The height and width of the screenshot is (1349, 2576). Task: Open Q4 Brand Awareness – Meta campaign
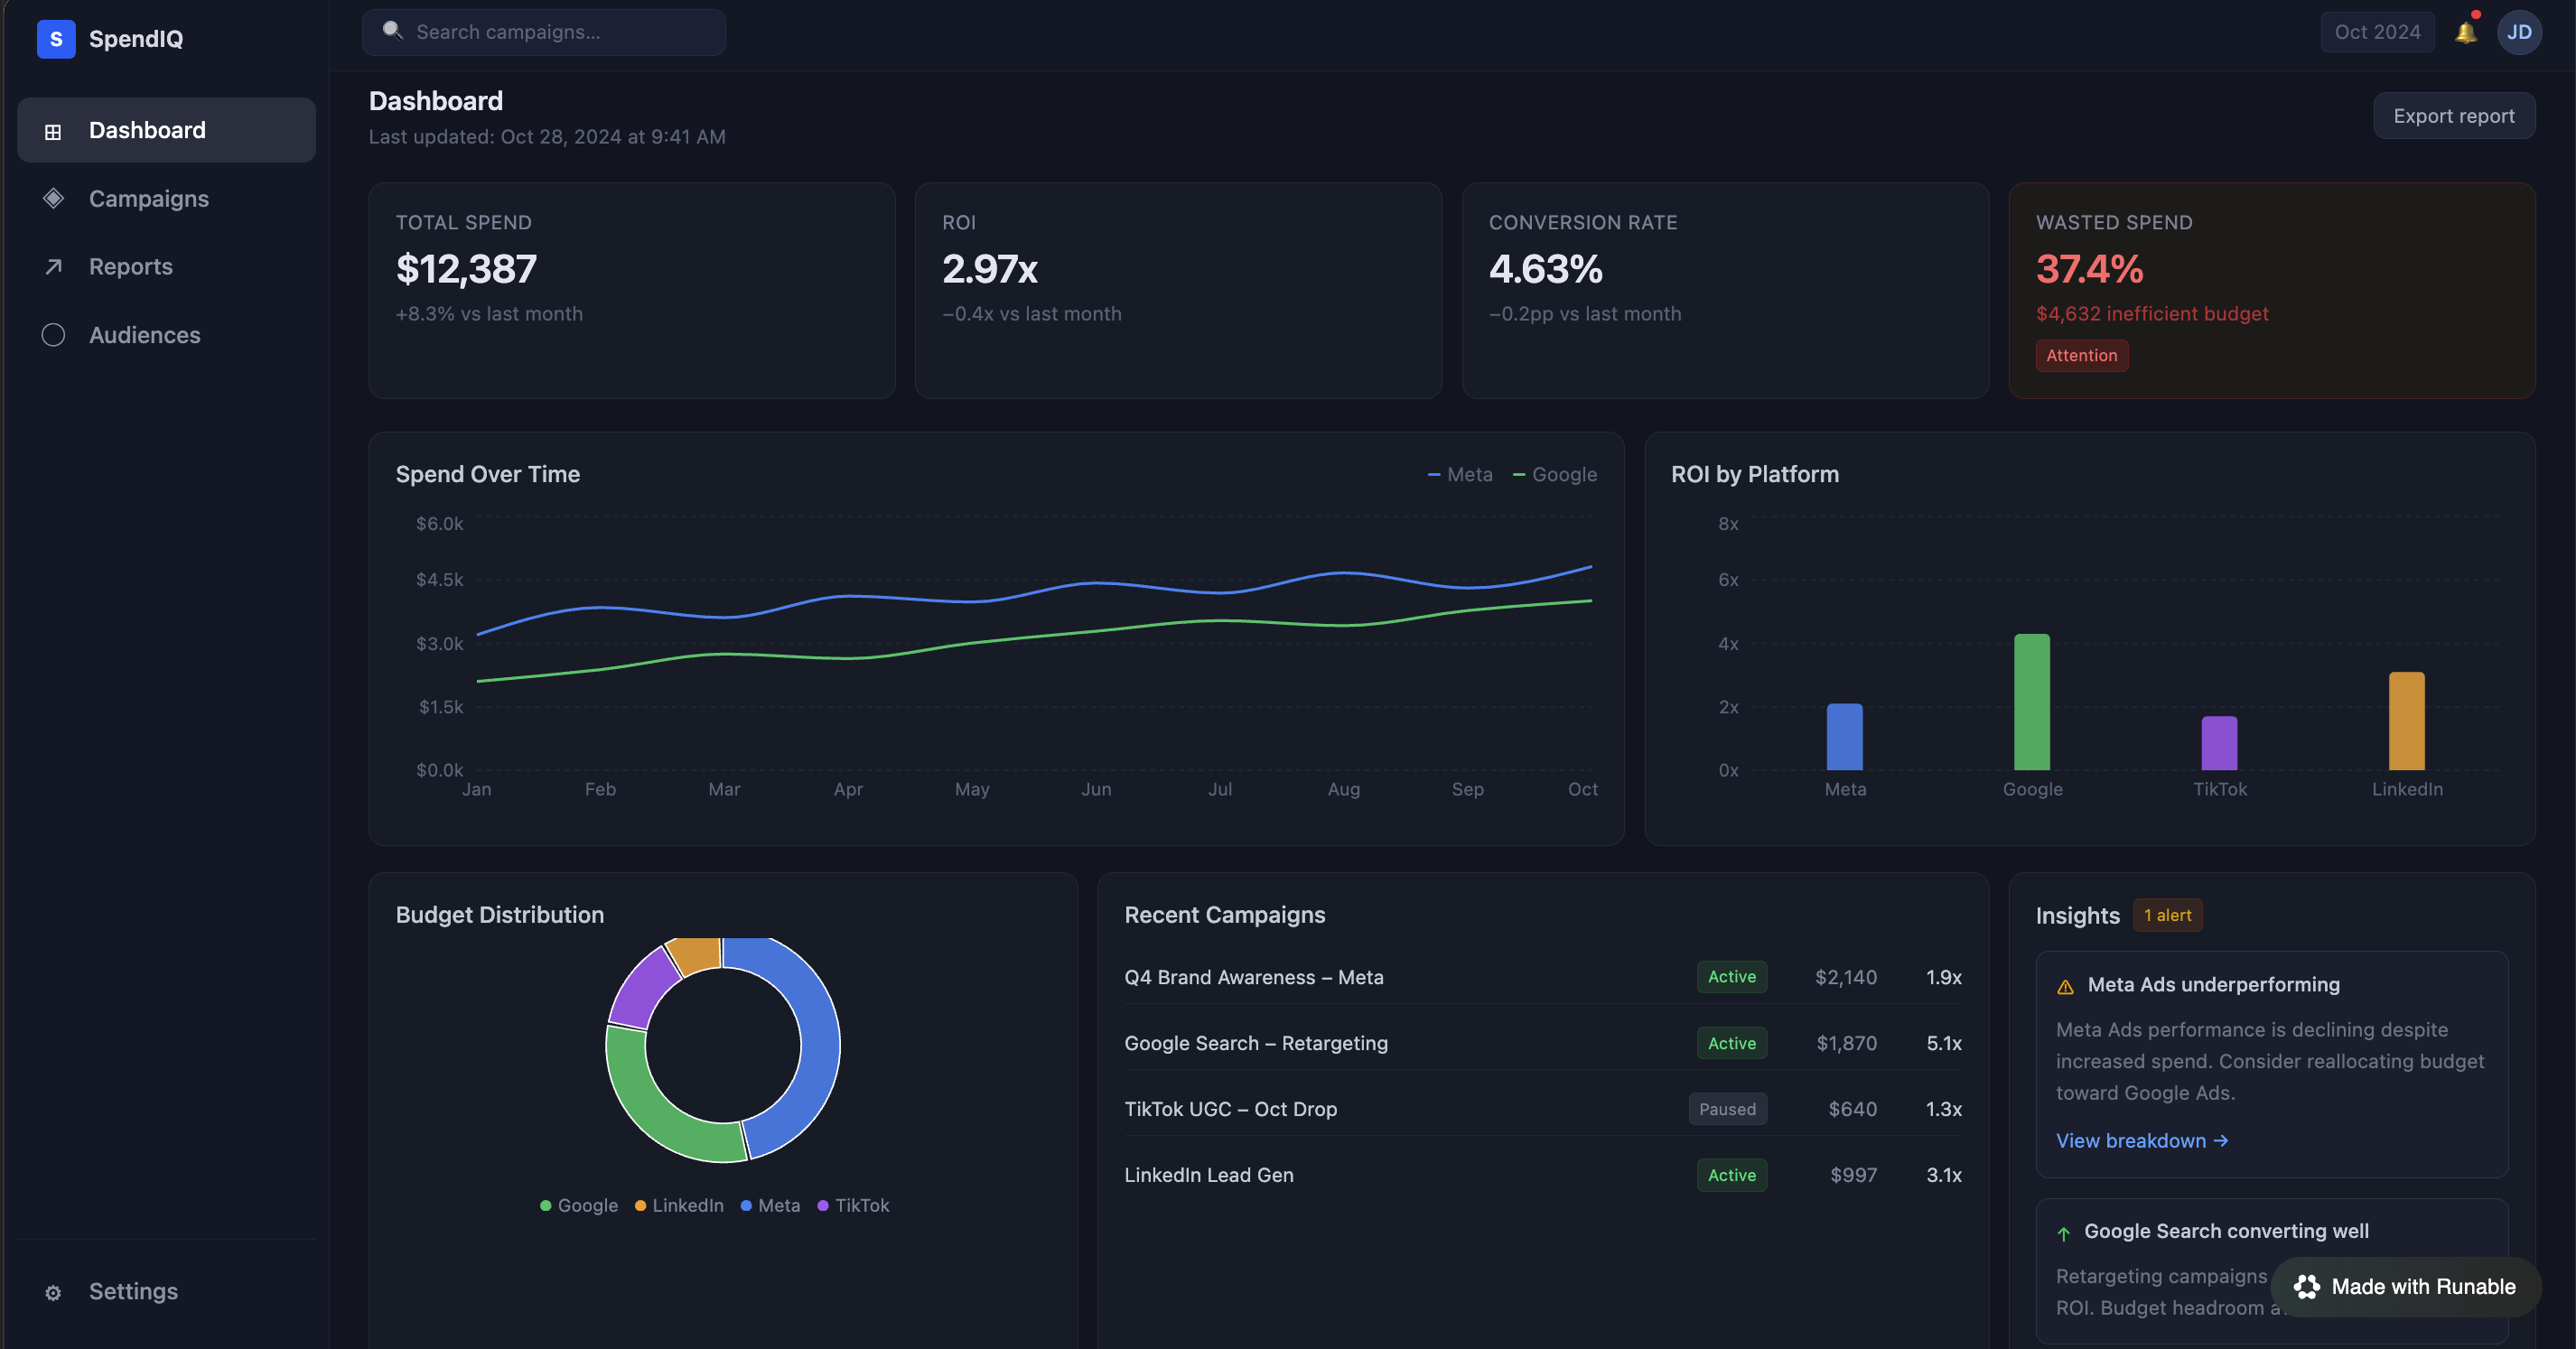1542,977
